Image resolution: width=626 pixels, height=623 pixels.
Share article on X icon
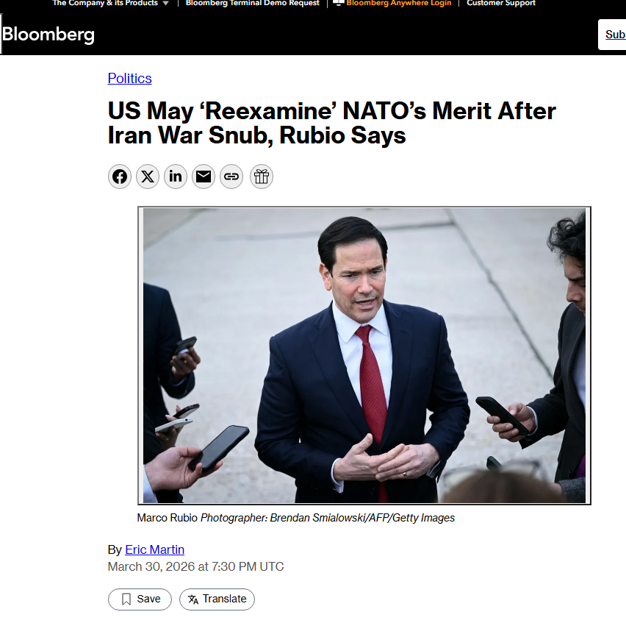click(148, 177)
